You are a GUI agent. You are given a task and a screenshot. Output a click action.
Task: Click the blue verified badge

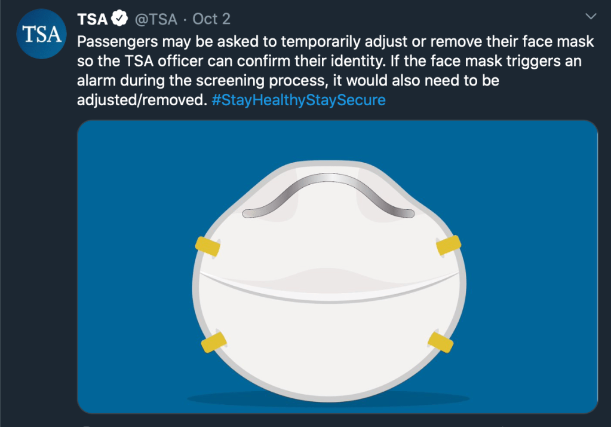(119, 19)
